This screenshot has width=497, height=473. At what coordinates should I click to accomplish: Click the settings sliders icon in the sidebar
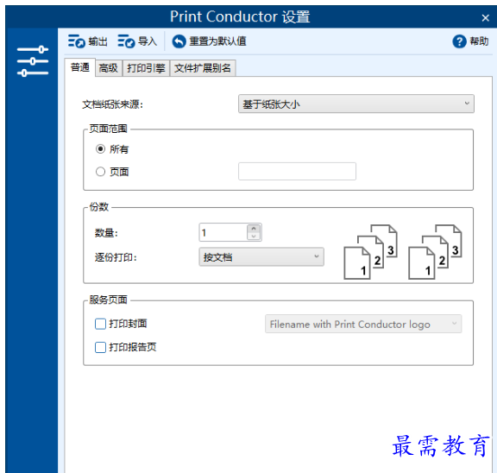(33, 61)
